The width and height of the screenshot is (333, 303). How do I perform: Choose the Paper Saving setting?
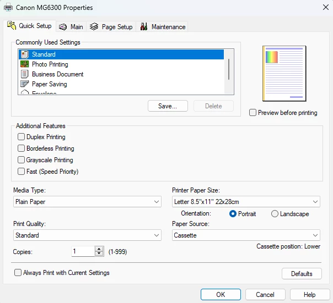(121, 84)
